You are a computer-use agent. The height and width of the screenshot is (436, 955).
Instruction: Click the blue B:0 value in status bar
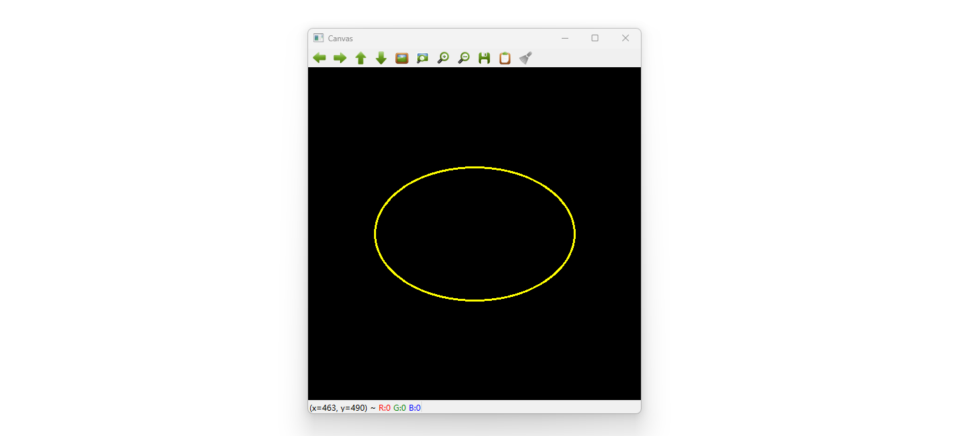[x=415, y=407]
